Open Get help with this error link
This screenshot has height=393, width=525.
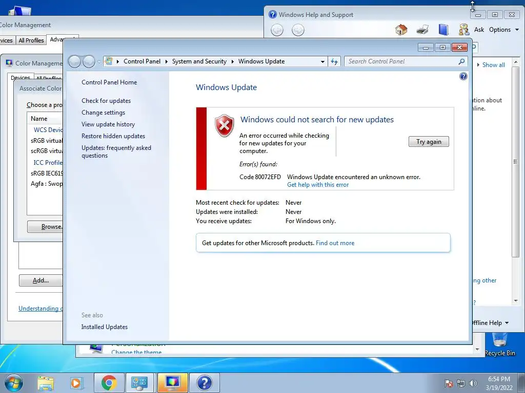point(318,185)
